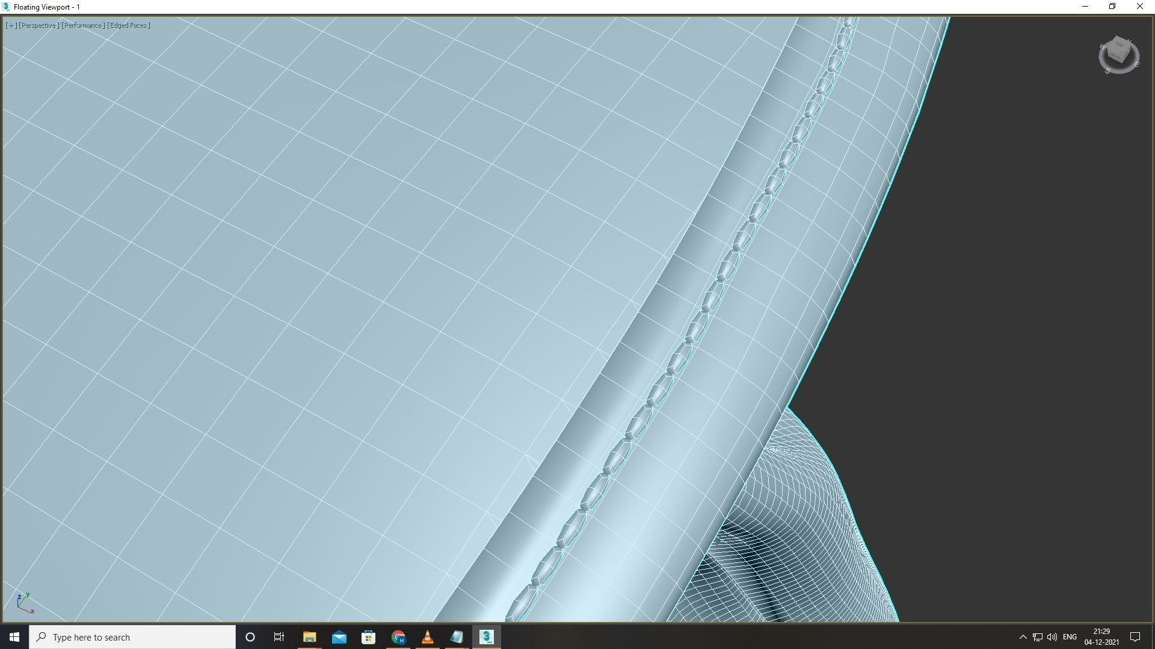The width and height of the screenshot is (1155, 649).
Task: Open the volume control in the tray
Action: coord(1052,637)
